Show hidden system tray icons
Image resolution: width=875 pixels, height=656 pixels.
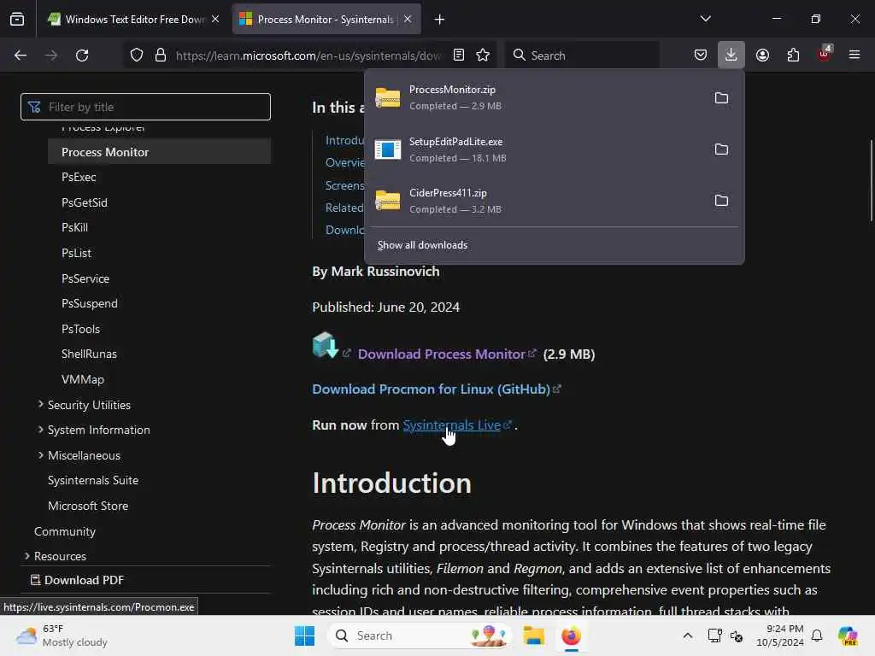click(x=688, y=635)
